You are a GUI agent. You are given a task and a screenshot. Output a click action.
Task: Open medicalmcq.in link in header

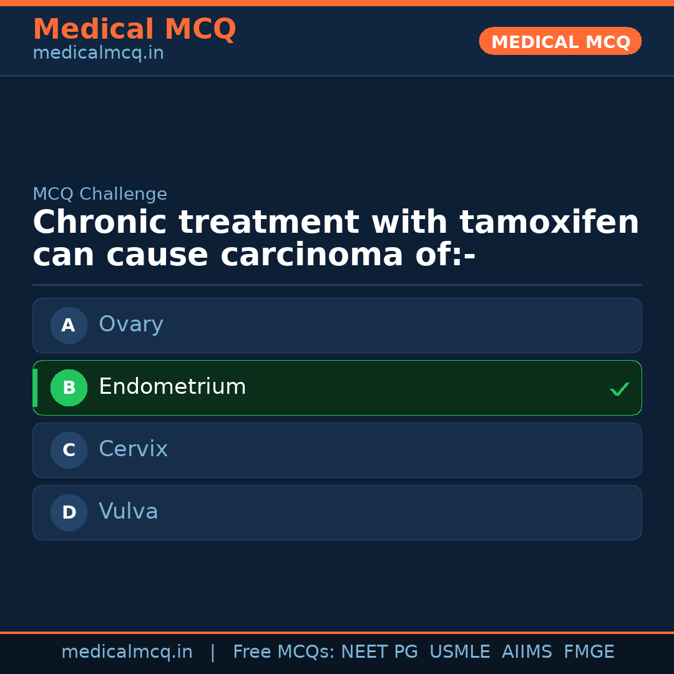pos(98,54)
